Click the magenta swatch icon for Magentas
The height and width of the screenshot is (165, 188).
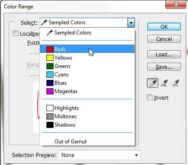(50, 91)
